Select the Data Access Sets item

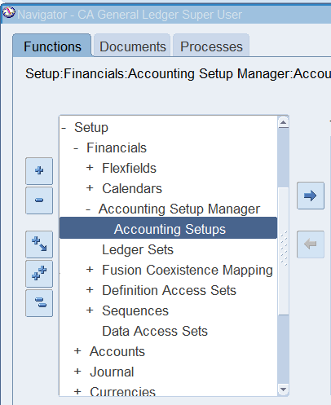155,331
